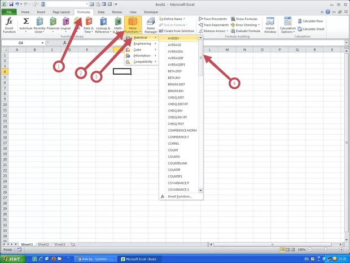This screenshot has height=263, width=350.
Task: Click the Windows start button
Action: point(13,259)
